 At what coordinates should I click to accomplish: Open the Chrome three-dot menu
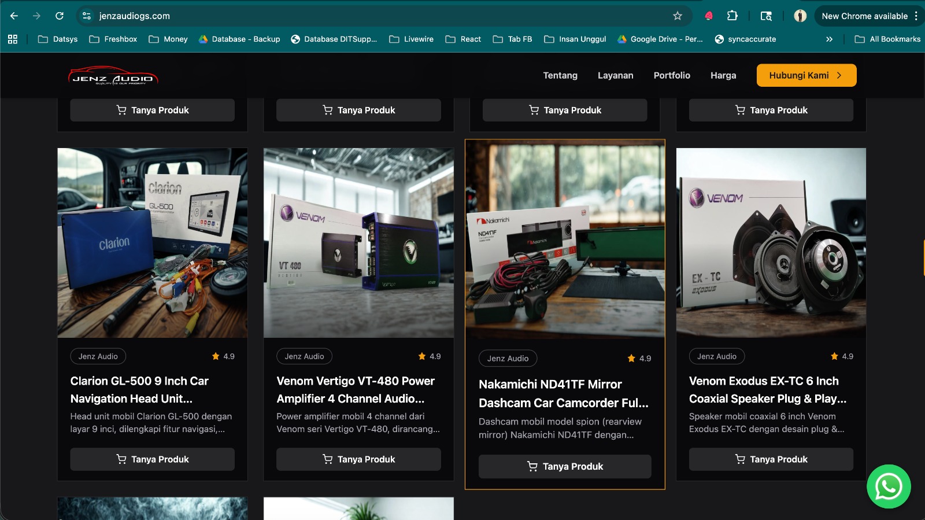[x=916, y=16]
